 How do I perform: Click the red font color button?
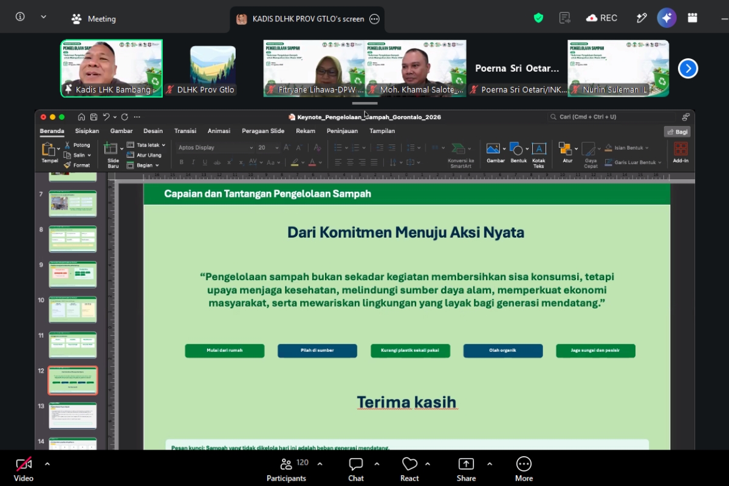[x=312, y=162]
